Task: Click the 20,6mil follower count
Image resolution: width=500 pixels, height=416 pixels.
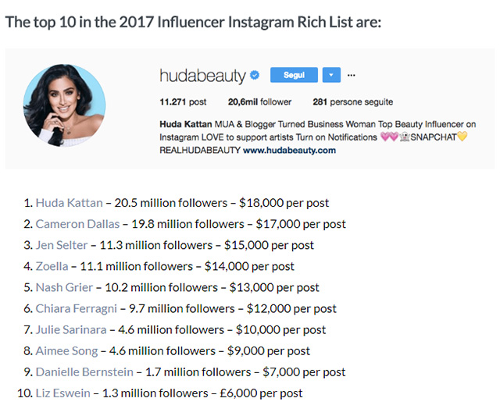Action: pos(259,101)
